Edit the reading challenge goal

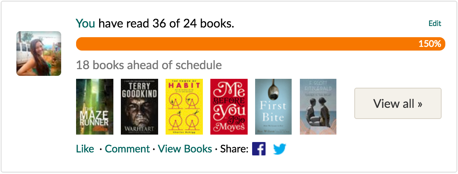435,24
